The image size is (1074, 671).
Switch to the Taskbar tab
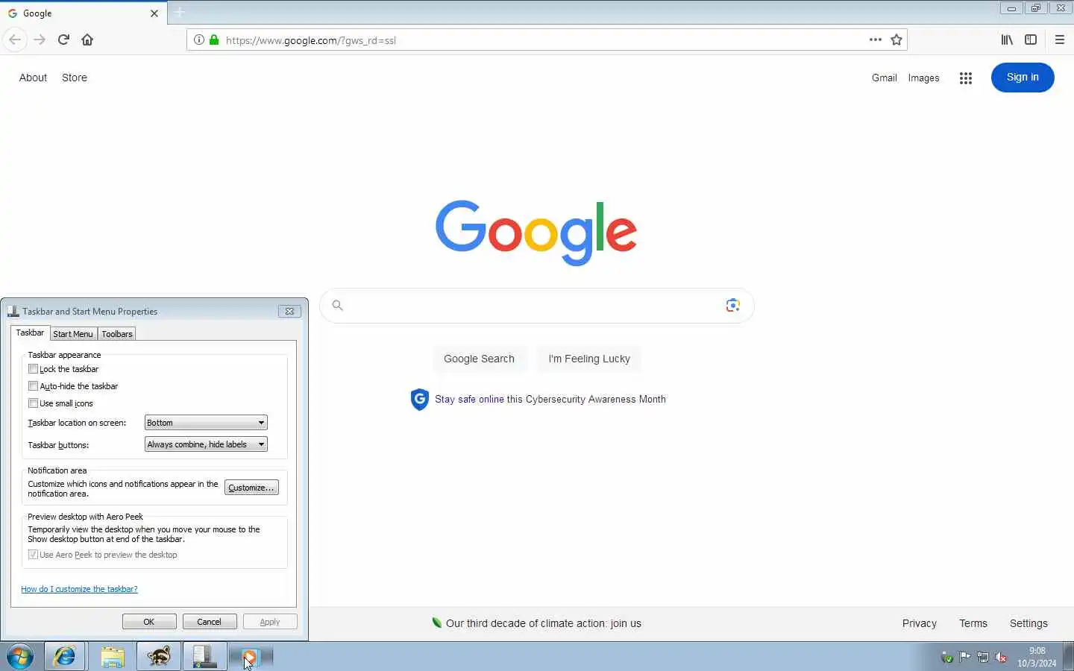point(30,333)
